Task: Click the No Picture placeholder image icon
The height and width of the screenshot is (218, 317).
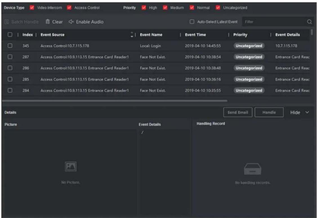Action: (71, 167)
